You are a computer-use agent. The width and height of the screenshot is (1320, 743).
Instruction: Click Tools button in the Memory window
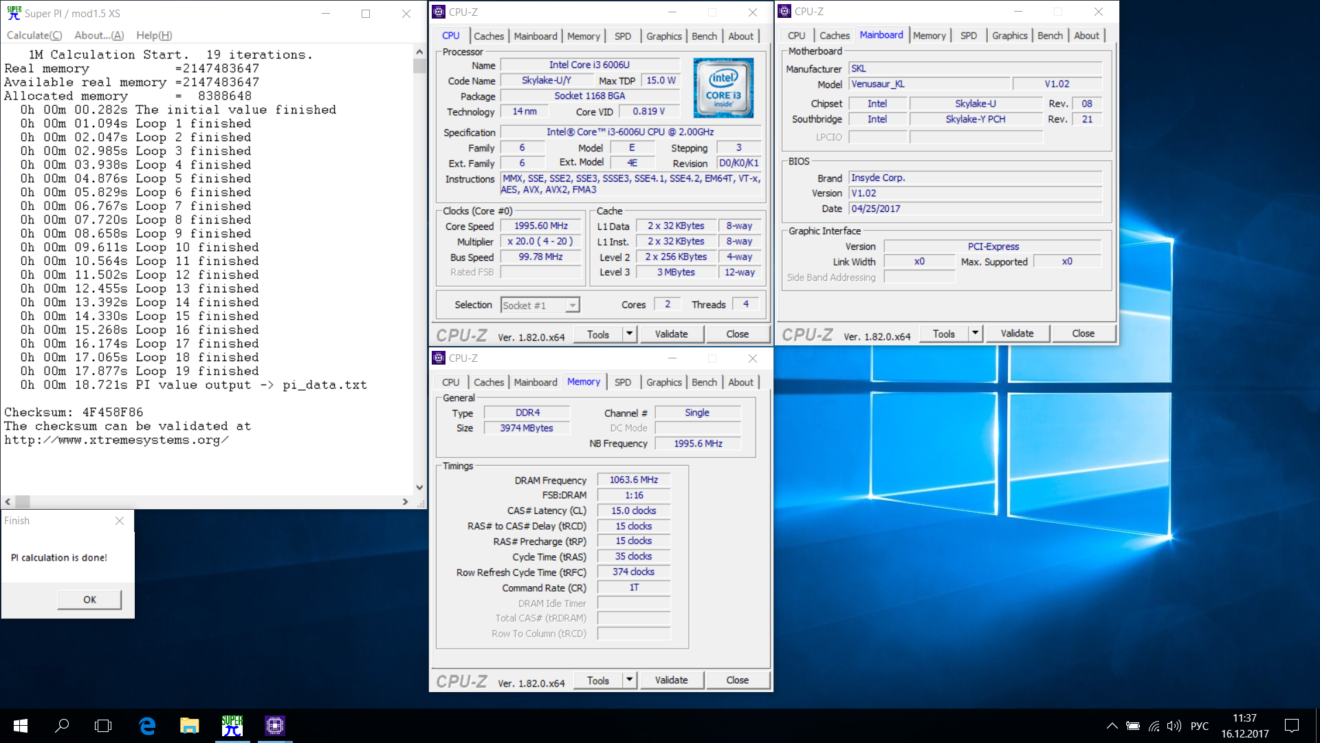pos(597,680)
